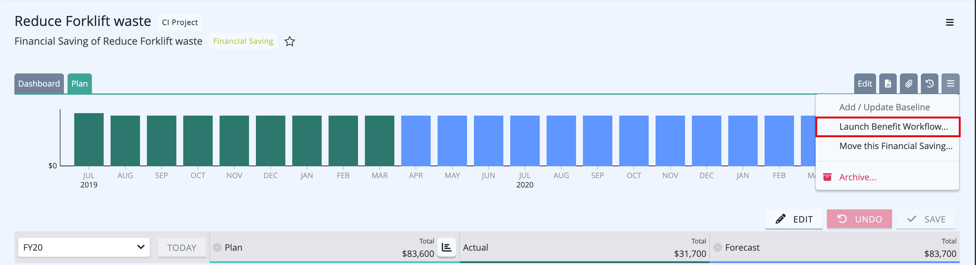Open the hamburger menu at page top right
Screen dimensions: 976x265
tap(949, 22)
